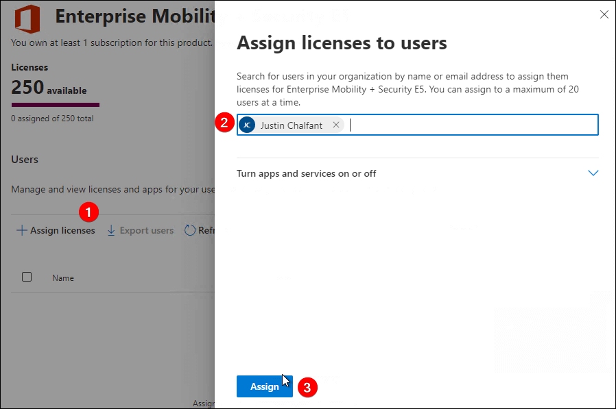
Task: Click the Office logo icon
Action: (27, 19)
